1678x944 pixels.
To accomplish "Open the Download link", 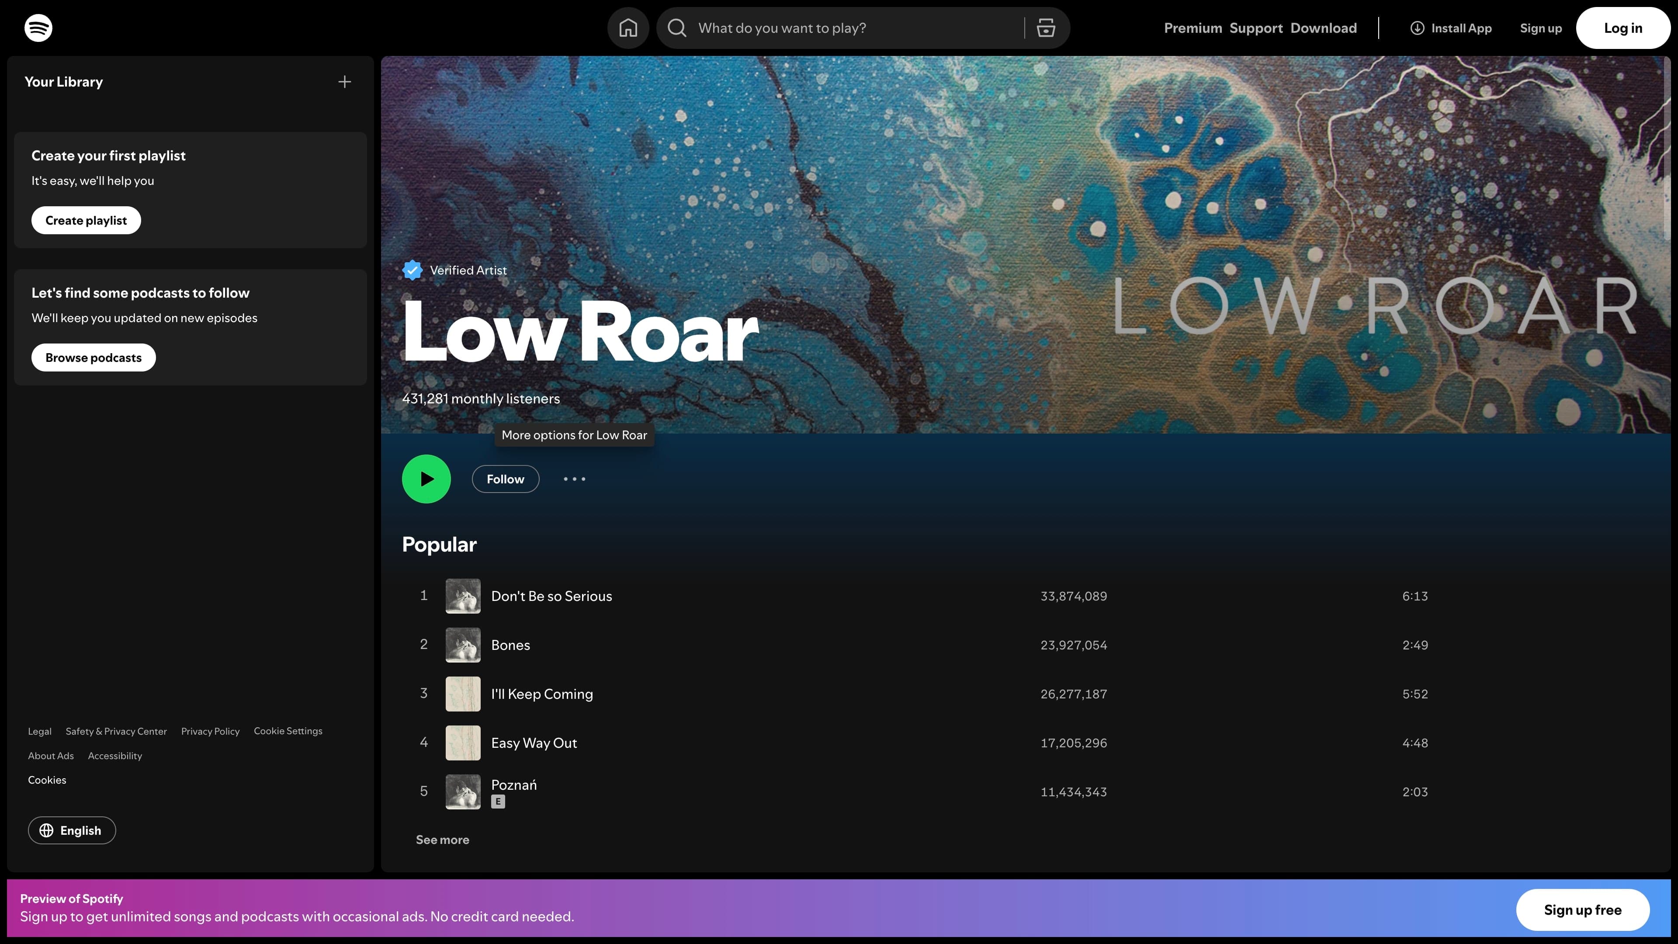I will click(x=1323, y=28).
